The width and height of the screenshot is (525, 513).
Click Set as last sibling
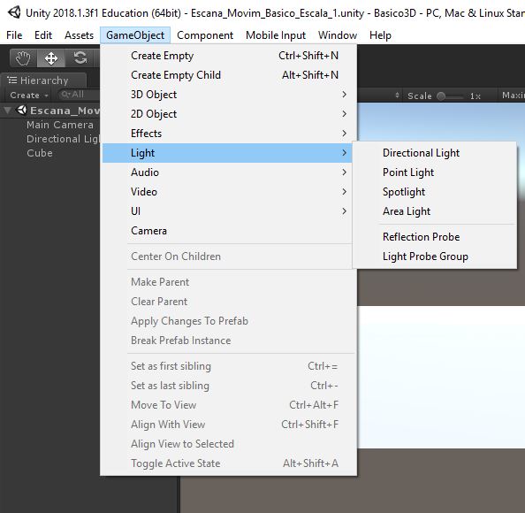227,386
